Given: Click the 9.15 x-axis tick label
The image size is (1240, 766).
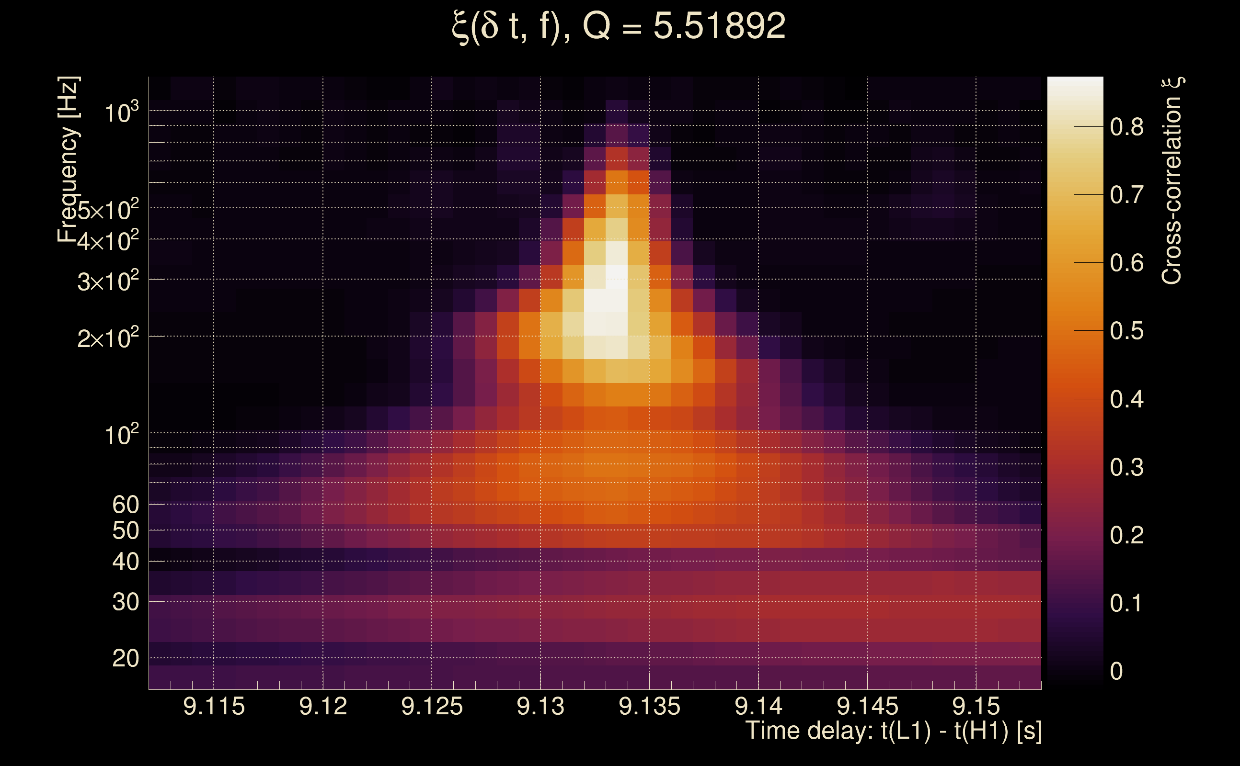Looking at the screenshot, I should click(x=976, y=706).
